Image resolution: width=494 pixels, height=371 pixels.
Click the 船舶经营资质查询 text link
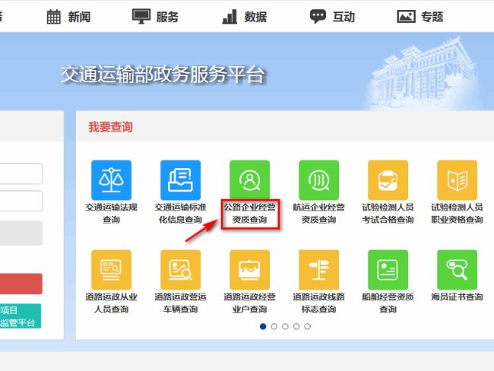tap(388, 303)
